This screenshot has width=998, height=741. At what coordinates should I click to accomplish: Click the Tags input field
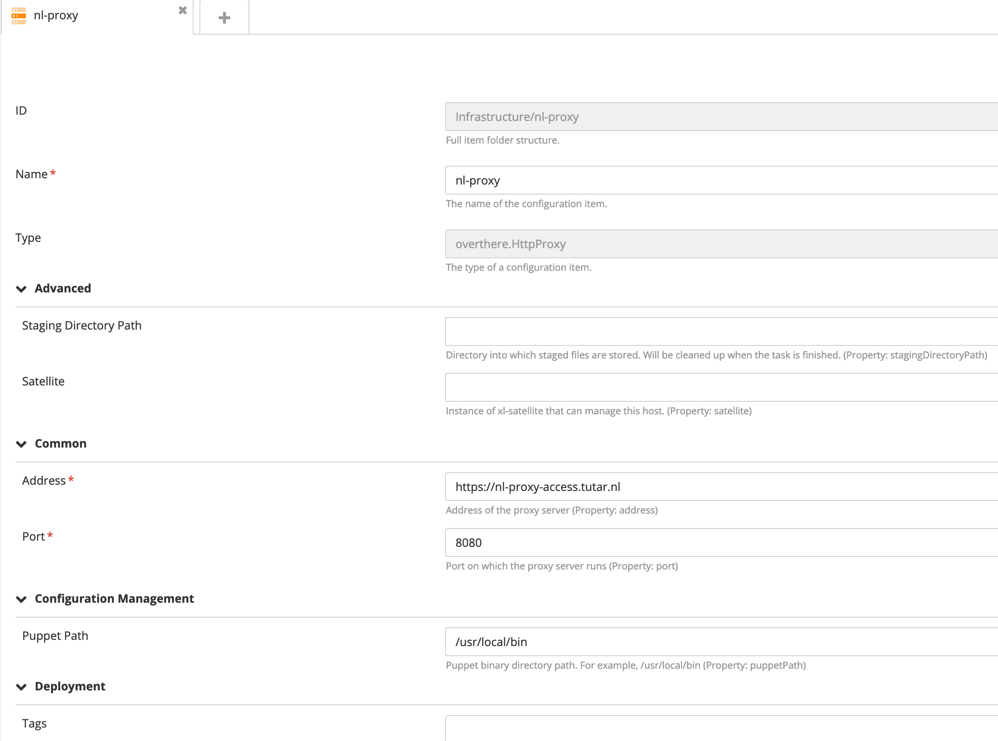(721, 728)
